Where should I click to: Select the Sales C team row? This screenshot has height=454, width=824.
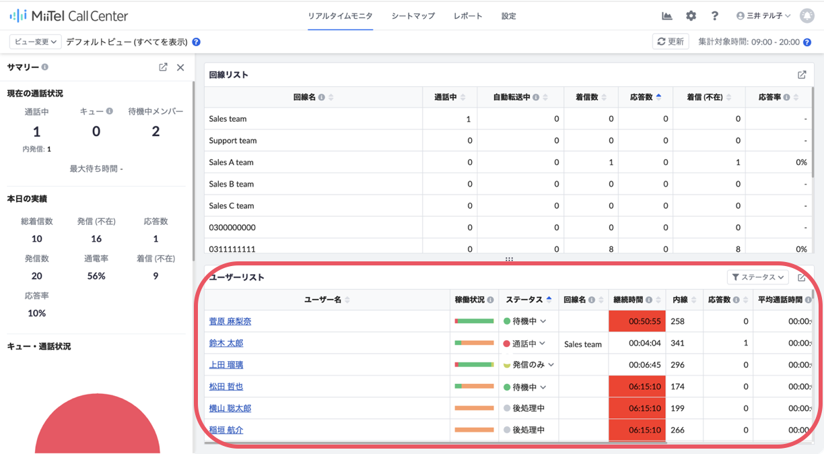(508, 205)
